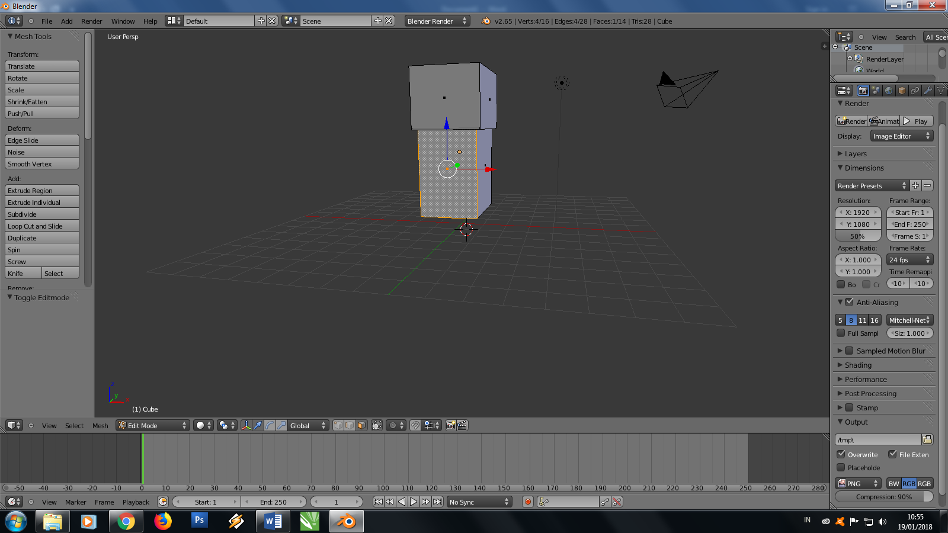This screenshot has width=948, height=533.
Task: Expand the Shading panel
Action: tap(856, 365)
